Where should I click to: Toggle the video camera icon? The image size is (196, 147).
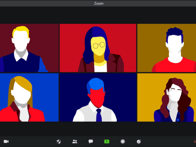coord(6,142)
